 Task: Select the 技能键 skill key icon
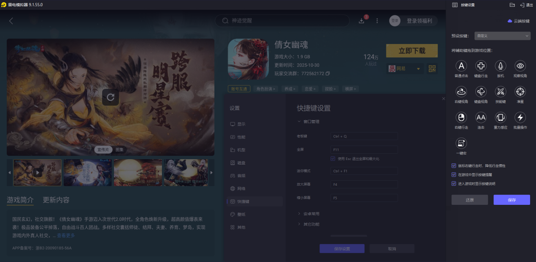coord(500,92)
